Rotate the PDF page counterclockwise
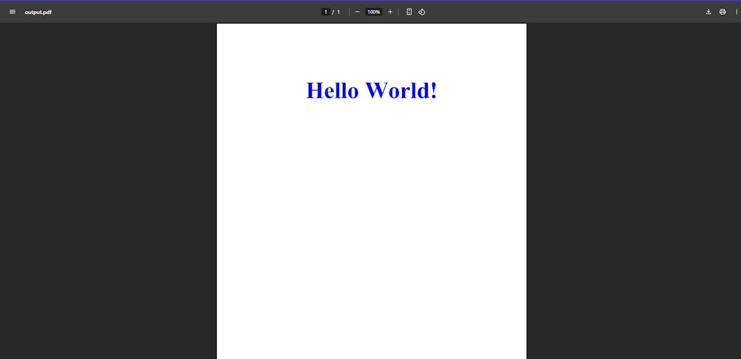The image size is (741, 359). coord(422,11)
